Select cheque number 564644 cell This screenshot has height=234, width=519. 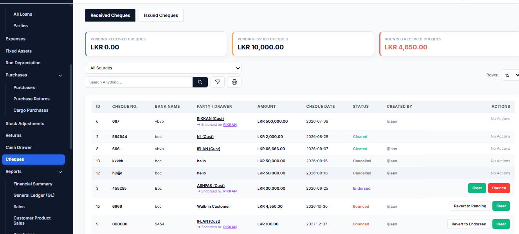[120, 137]
